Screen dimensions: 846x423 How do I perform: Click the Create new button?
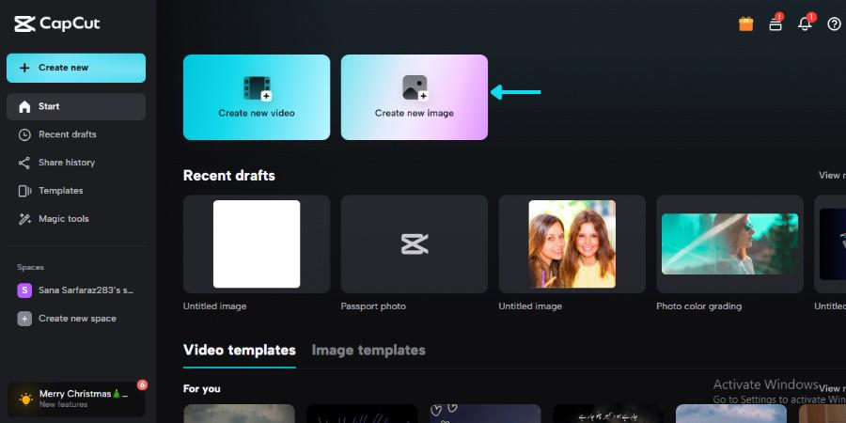(76, 68)
